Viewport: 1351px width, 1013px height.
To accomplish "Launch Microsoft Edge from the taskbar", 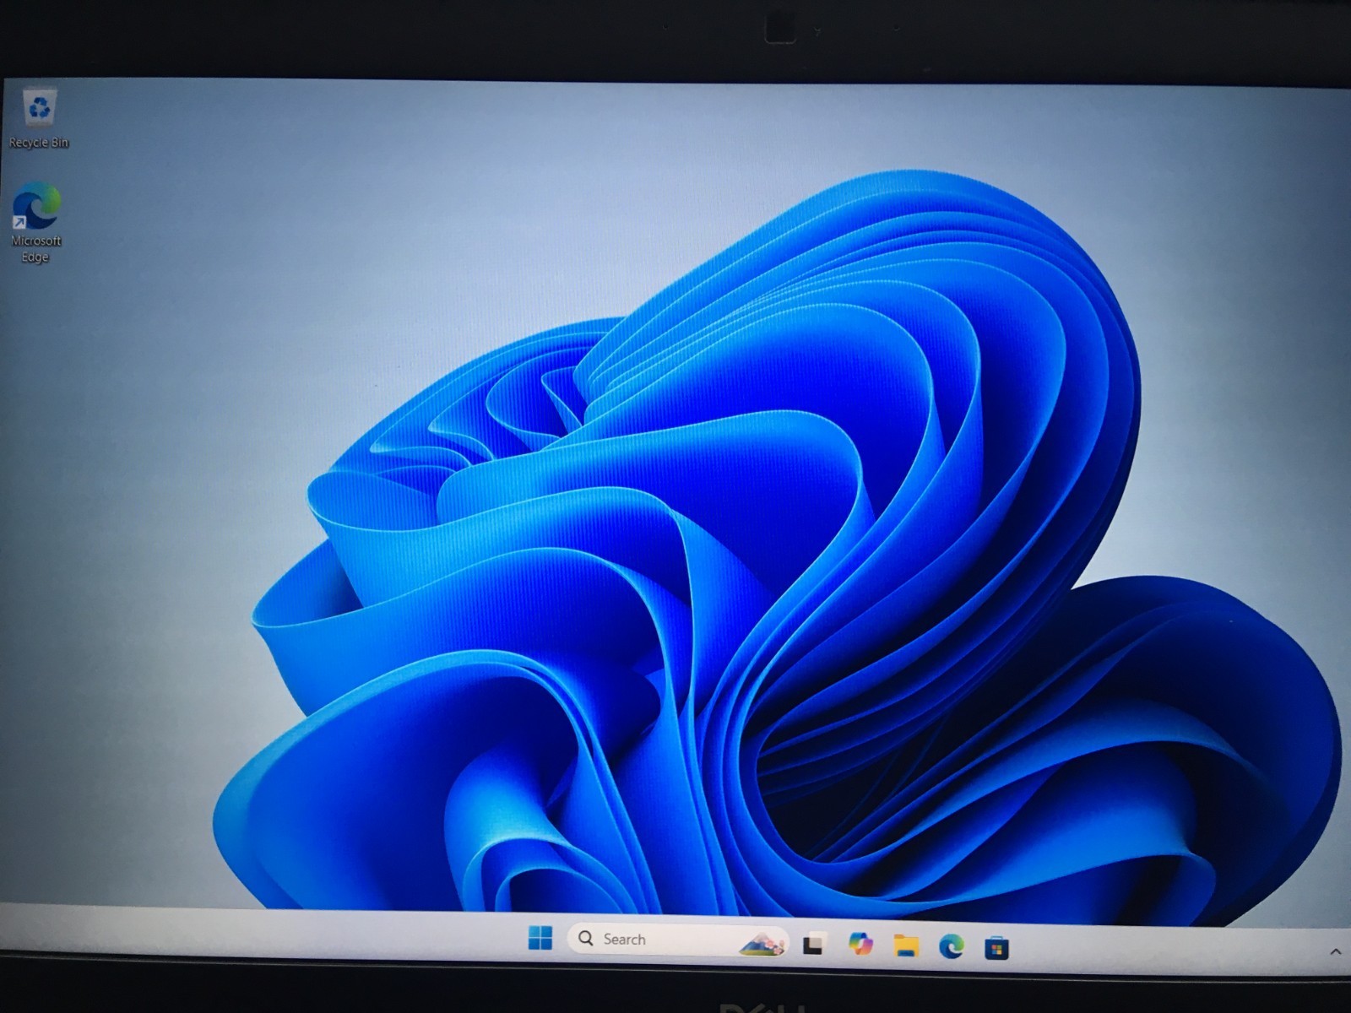I will click(x=952, y=946).
